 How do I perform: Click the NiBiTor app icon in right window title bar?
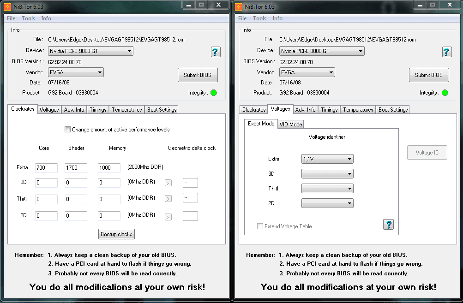point(239,6)
